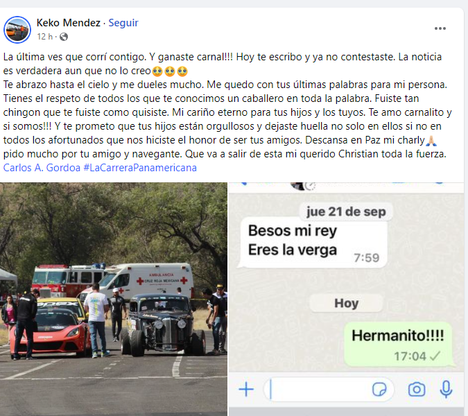This screenshot has width=468, height=416.
Task: Click the public globe audience icon
Action: (x=64, y=37)
